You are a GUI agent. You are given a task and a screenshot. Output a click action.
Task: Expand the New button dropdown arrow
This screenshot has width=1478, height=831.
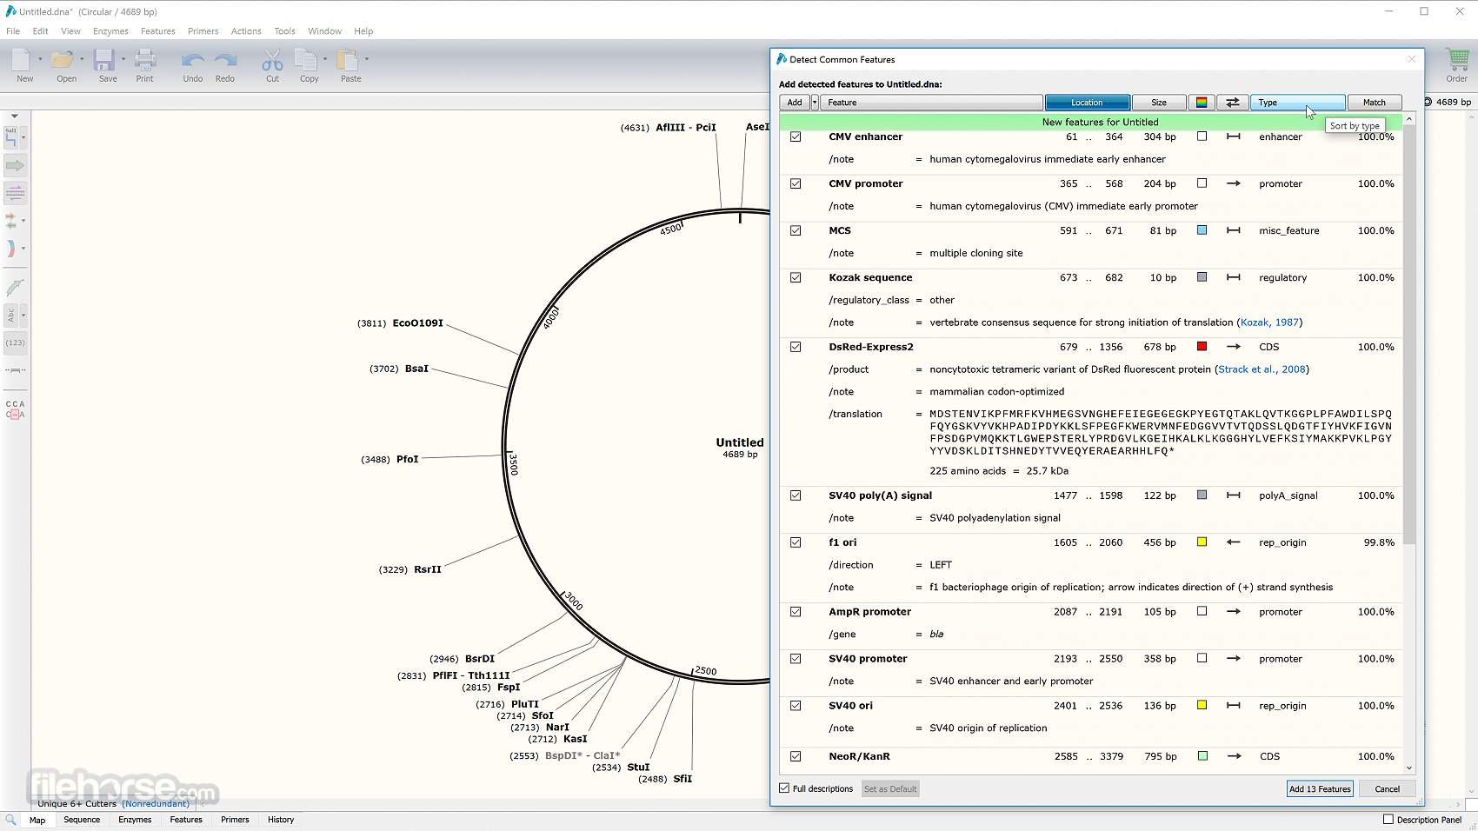point(40,59)
